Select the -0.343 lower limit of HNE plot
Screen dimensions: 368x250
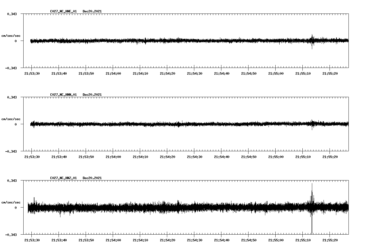tap(11, 68)
